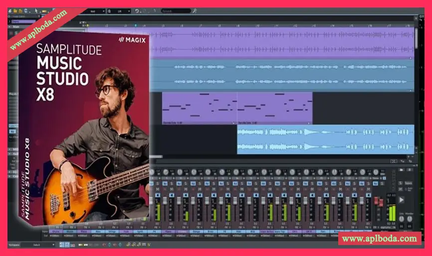This screenshot has height=256, width=432.
Task: Click the yellow previous-marker icon in bottom toolbar
Action: (80, 245)
